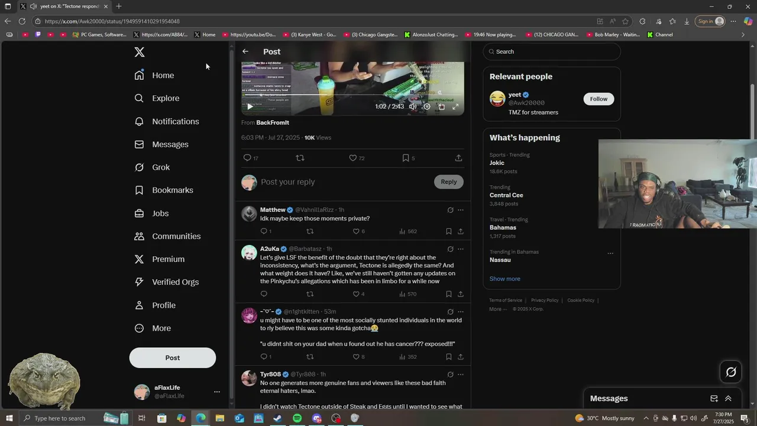Viewport: 757px width, 426px height.
Task: Repost A2uKa's reply
Action: pyautogui.click(x=310, y=294)
